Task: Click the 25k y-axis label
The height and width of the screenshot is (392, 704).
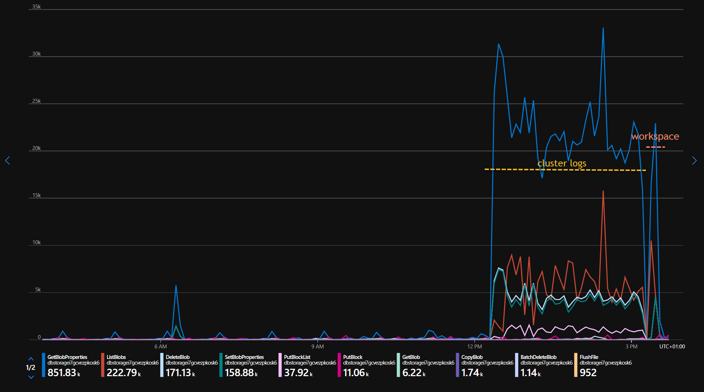Action: (37, 101)
